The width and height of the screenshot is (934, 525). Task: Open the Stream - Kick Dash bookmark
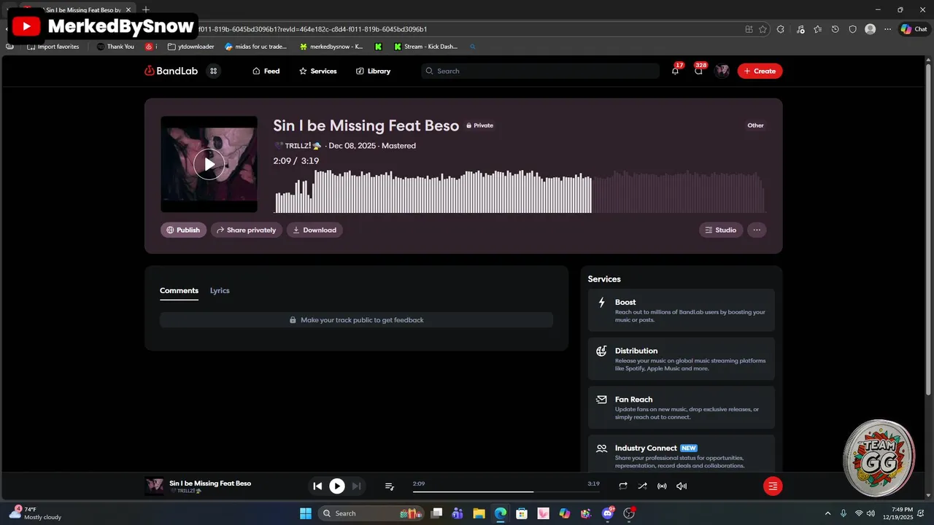(425, 47)
